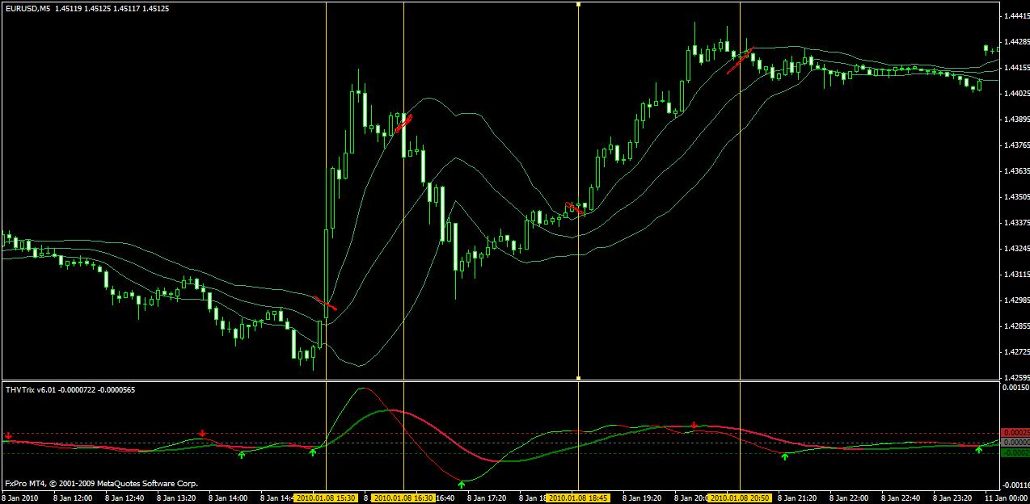Image resolution: width=1030 pixels, height=504 pixels.
Task: Click the green lower level label on indicator scale
Action: [1014, 453]
